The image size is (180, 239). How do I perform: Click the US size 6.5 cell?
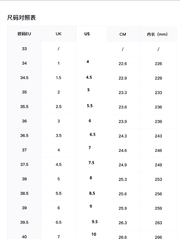pyautogui.click(x=92, y=134)
